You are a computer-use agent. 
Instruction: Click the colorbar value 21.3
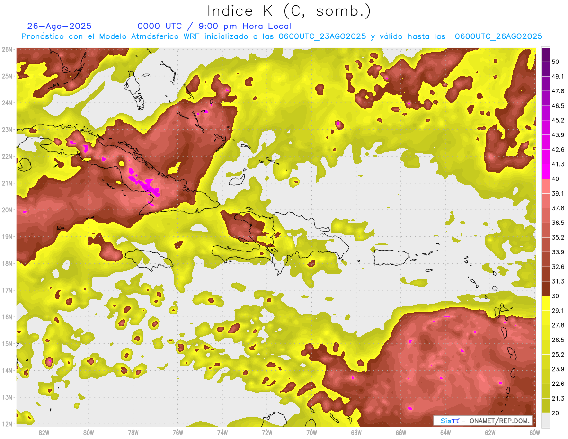[x=558, y=399]
